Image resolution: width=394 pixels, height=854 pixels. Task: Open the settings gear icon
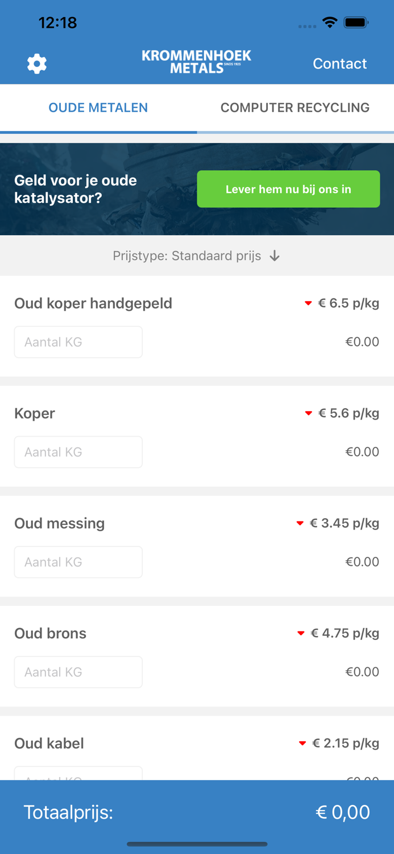click(36, 63)
